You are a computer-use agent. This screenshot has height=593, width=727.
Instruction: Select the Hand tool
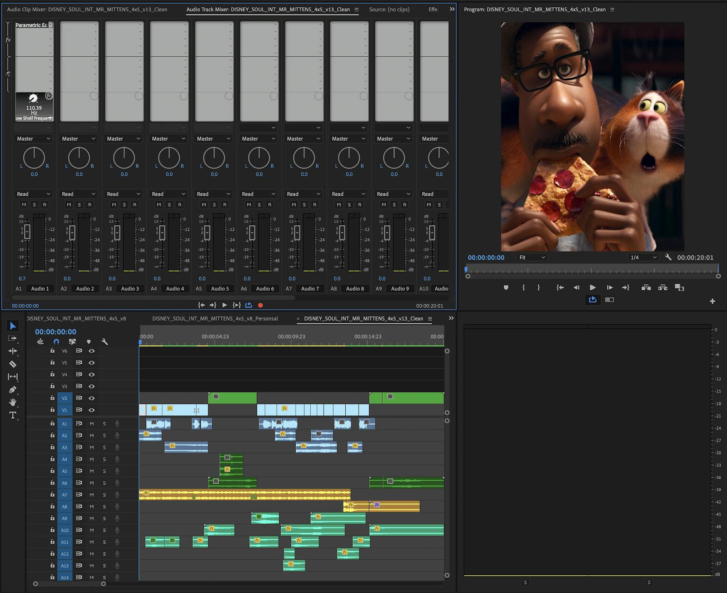click(x=13, y=402)
